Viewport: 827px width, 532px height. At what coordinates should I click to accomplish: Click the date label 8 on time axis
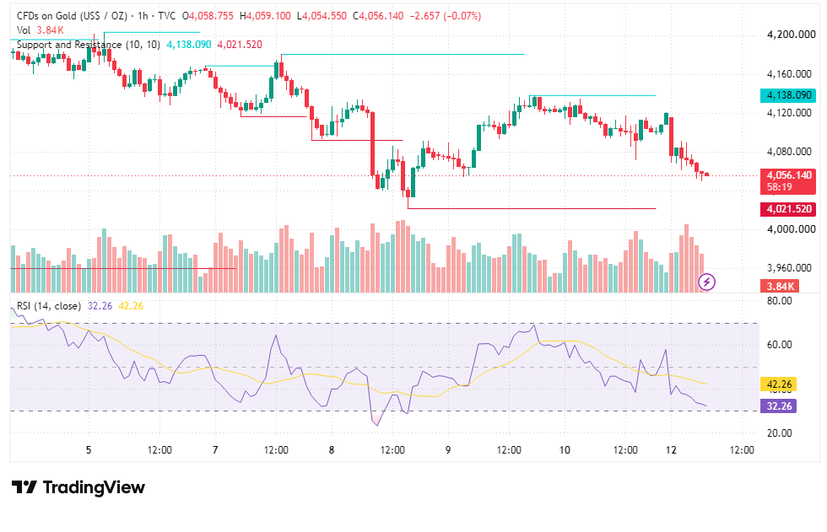point(331,450)
